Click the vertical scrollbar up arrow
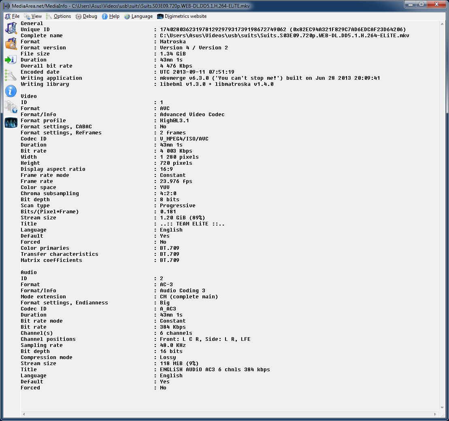Image resolution: width=449 pixels, height=421 pixels. [x=442, y=24]
